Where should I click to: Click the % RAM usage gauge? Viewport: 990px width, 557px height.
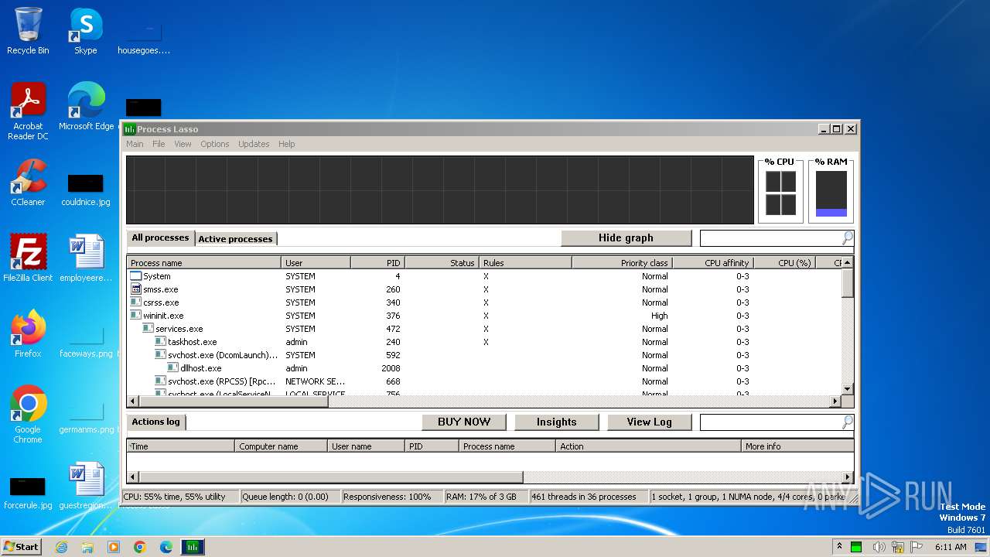(831, 193)
